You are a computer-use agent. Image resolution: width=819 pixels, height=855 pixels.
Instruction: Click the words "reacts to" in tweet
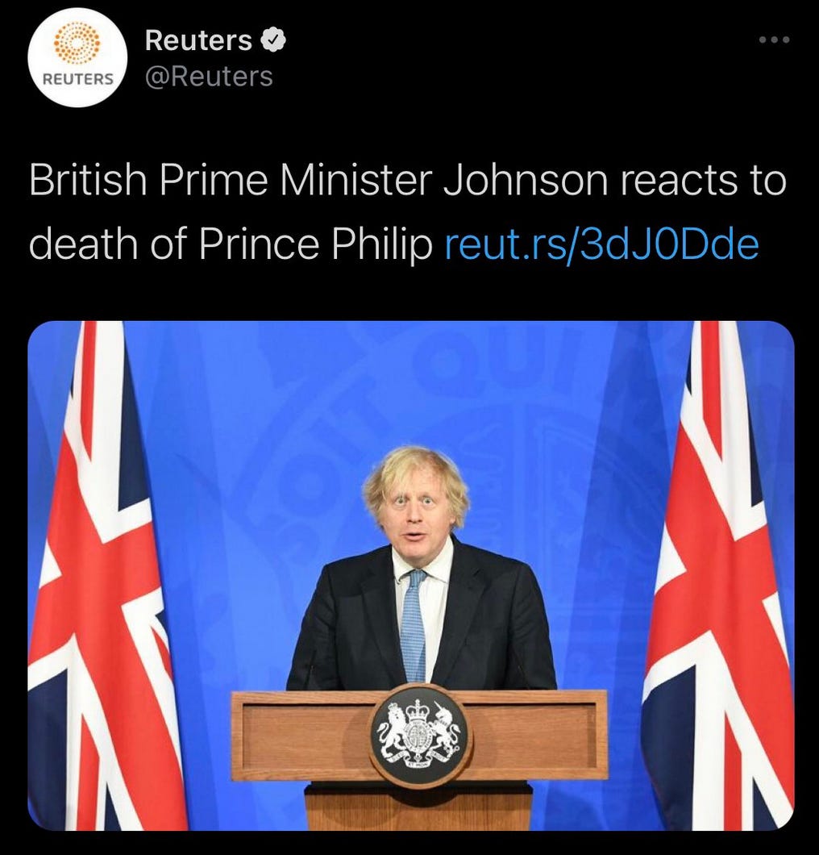click(704, 181)
